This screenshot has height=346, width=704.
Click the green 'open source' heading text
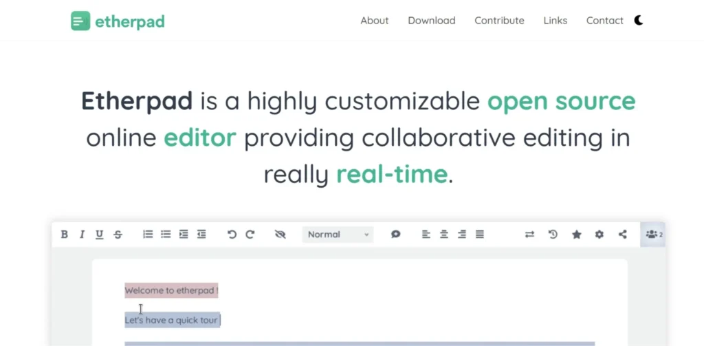[x=561, y=101]
